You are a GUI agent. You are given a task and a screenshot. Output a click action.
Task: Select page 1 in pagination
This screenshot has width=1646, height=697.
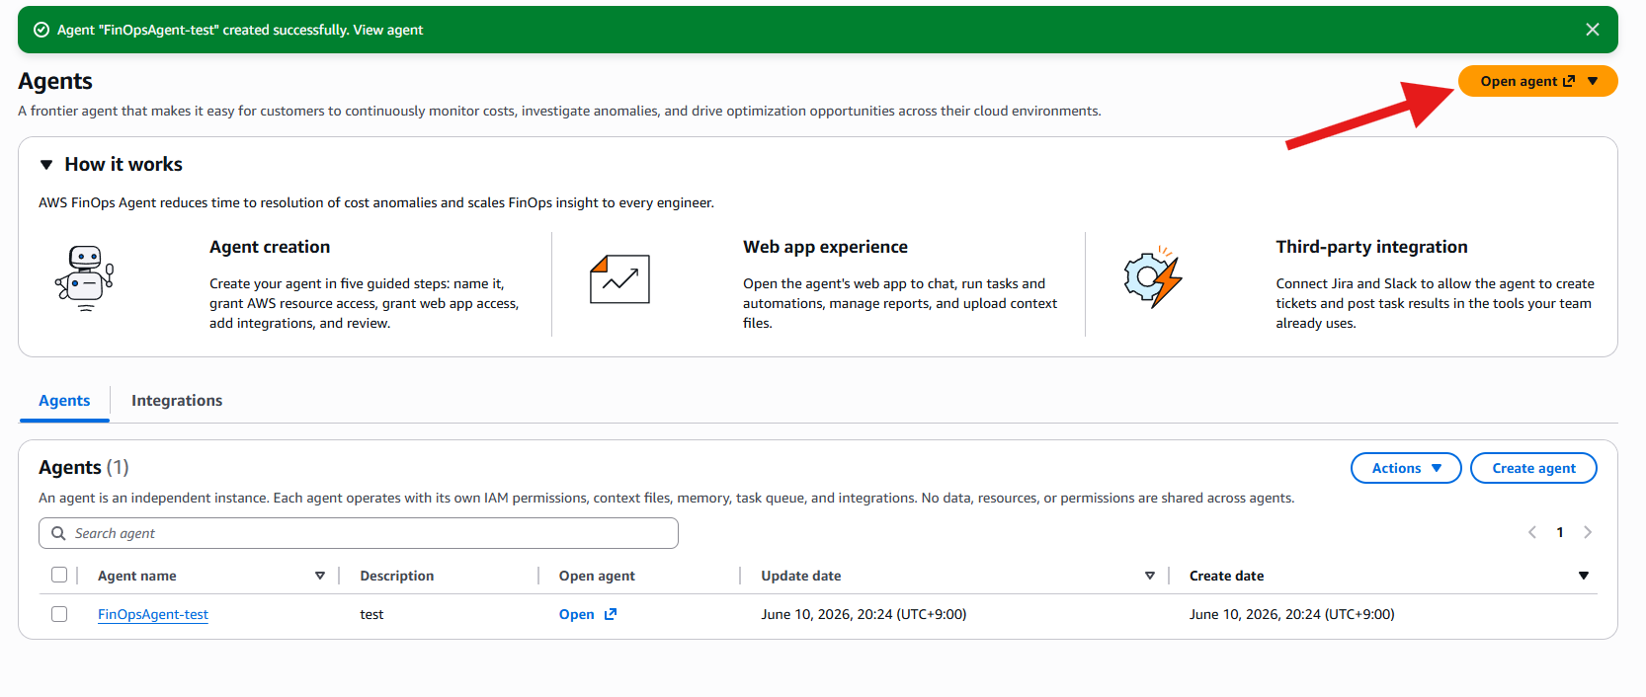coord(1560,532)
